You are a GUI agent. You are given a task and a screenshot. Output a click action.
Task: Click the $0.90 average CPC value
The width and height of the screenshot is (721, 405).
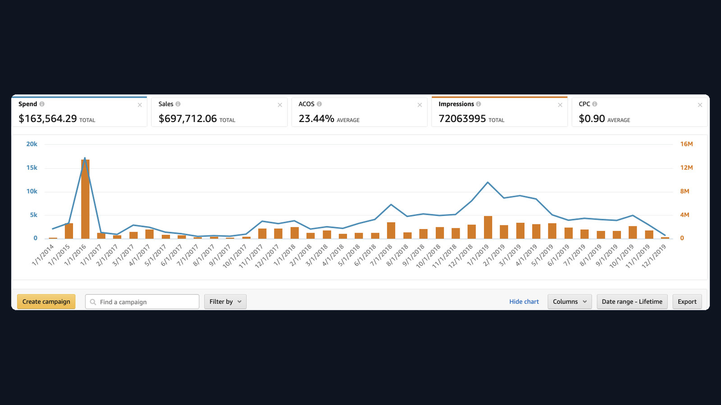point(592,119)
